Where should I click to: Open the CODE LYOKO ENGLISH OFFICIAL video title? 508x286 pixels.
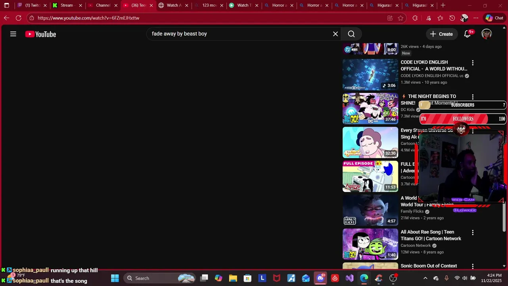click(434, 66)
